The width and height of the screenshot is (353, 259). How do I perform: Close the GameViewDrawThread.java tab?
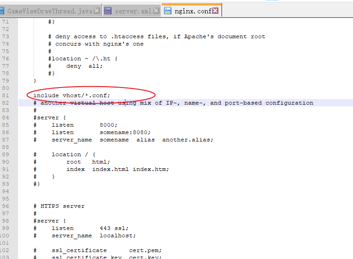(97, 11)
